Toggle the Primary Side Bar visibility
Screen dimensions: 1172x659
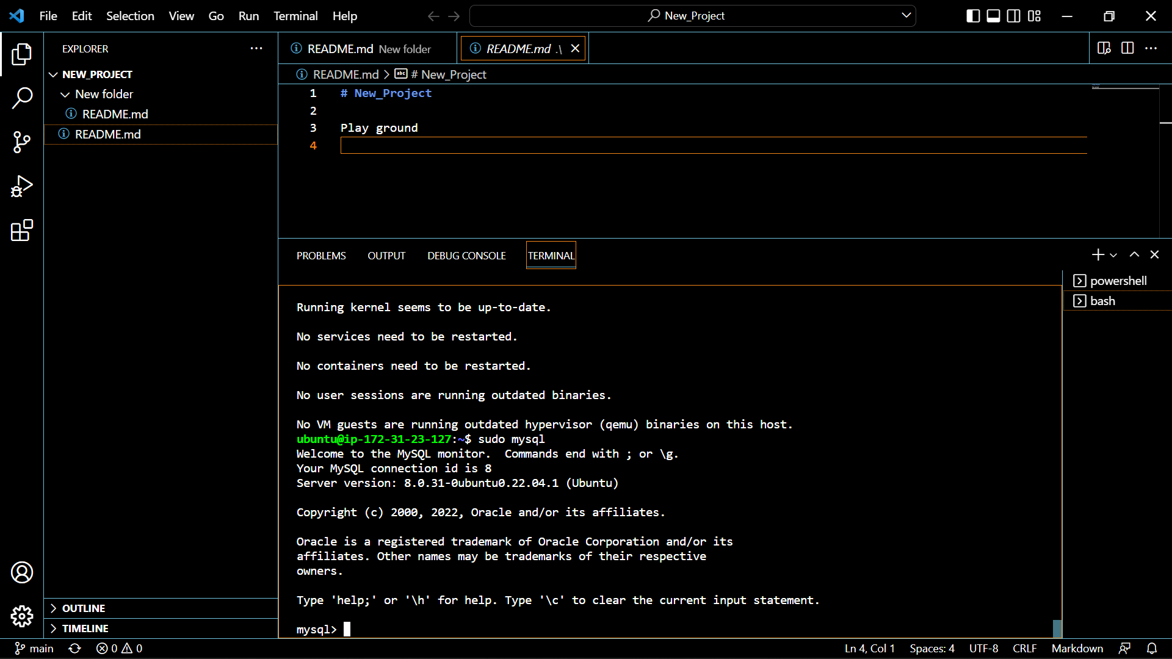click(972, 16)
